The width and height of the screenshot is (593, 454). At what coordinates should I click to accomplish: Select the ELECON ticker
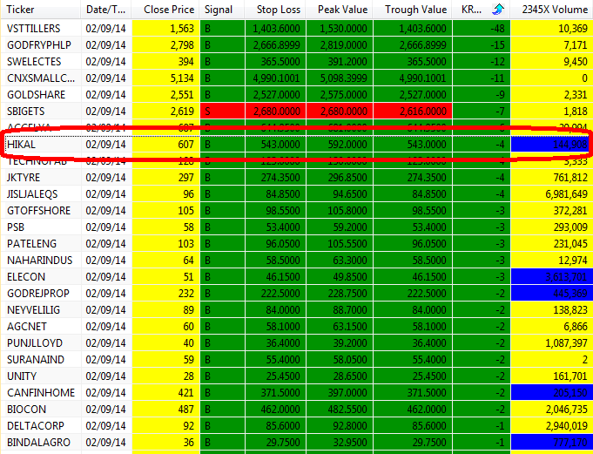pyautogui.click(x=26, y=277)
